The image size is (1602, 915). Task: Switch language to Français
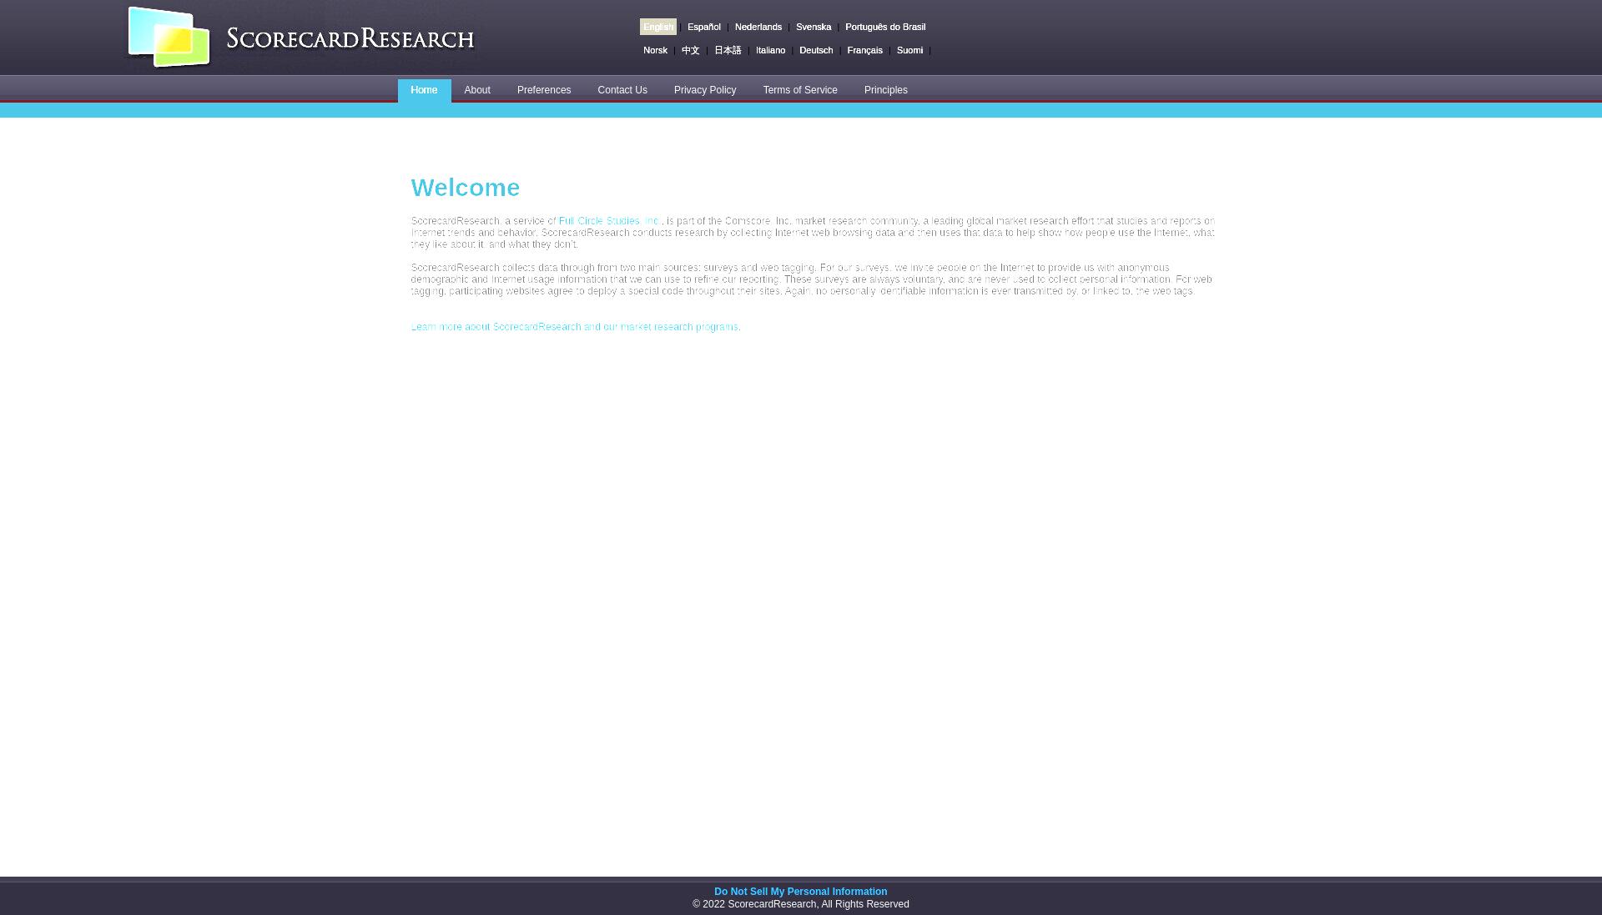[x=864, y=50]
